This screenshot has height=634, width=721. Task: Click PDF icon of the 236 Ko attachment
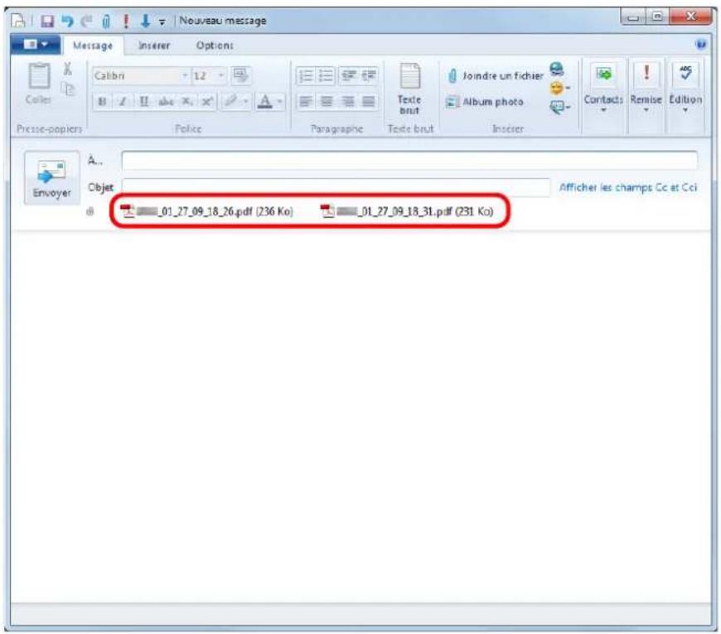127,211
